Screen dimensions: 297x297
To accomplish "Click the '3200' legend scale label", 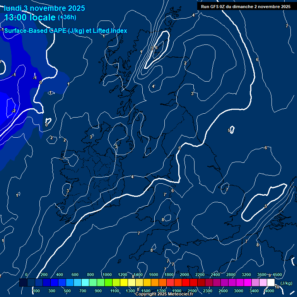I will pos(246,275).
